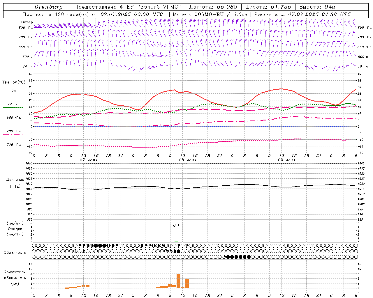Click the small green precipitation bar under 0.1

pyautogui.click(x=177, y=242)
